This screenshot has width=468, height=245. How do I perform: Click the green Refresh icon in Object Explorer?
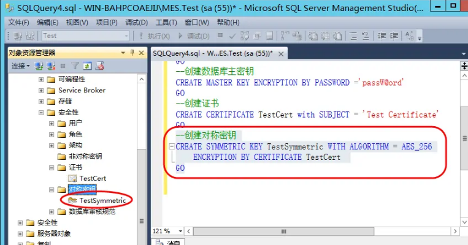87,66
